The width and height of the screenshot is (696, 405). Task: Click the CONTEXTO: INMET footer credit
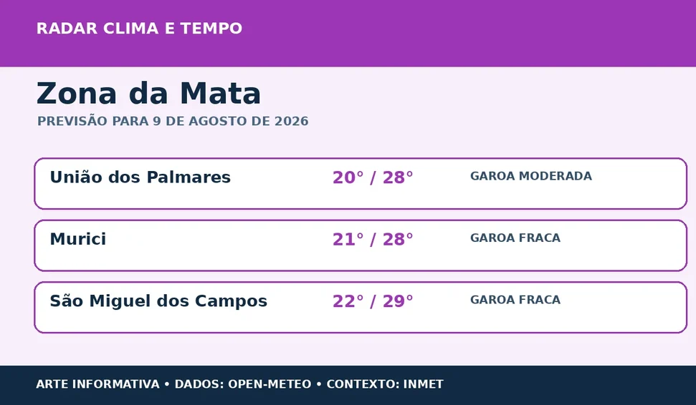click(385, 384)
